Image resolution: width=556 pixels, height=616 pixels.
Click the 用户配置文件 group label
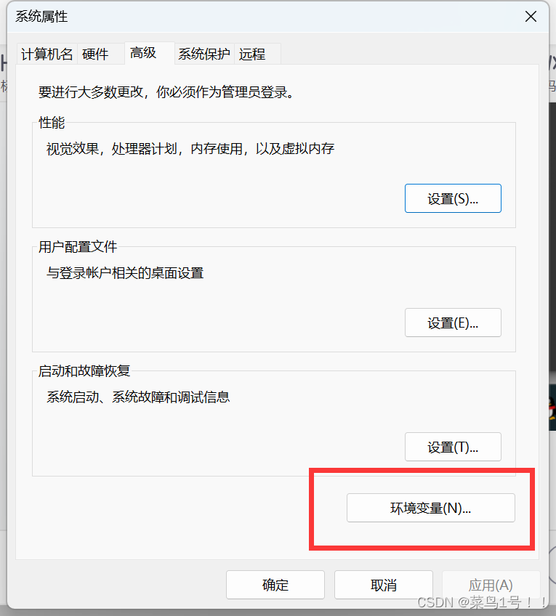tap(78, 247)
